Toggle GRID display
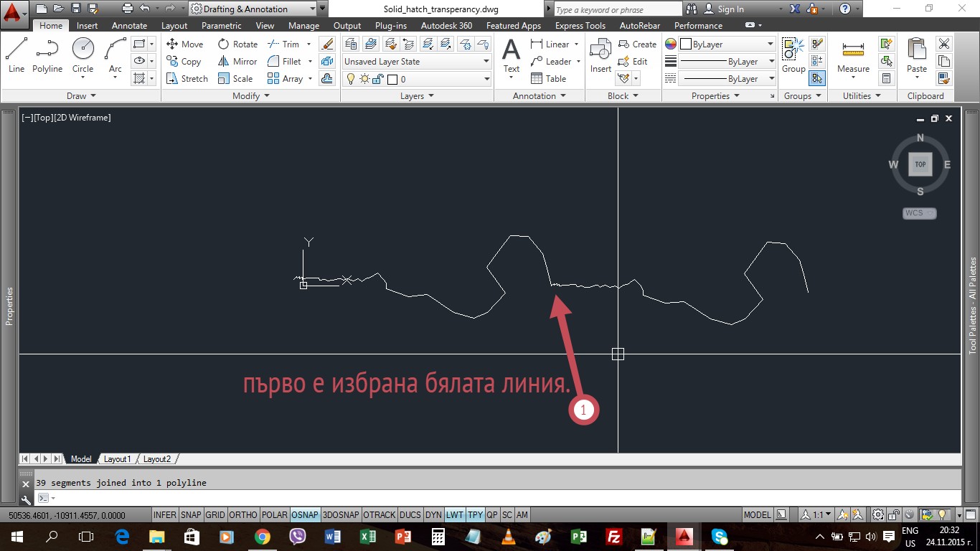The width and height of the screenshot is (980, 551). [x=215, y=515]
